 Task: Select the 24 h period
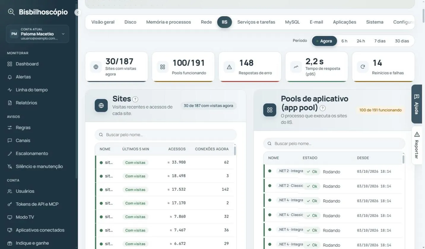pos(361,41)
